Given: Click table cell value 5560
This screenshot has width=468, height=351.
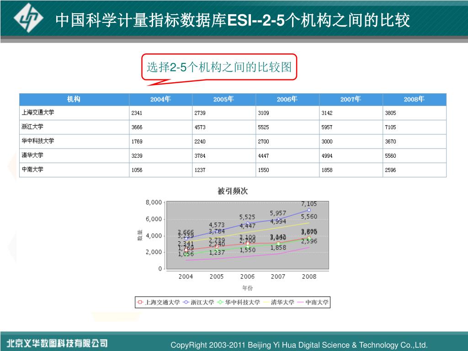Looking at the screenshot, I should click(390, 156).
